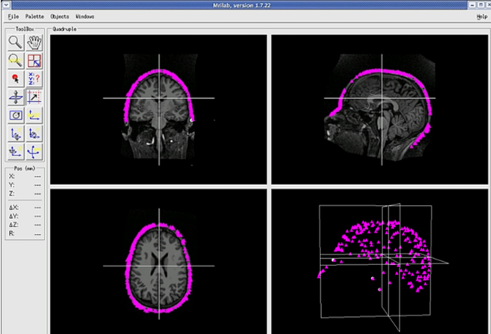
Task: Select the hand pan tool
Action: [x=34, y=43]
